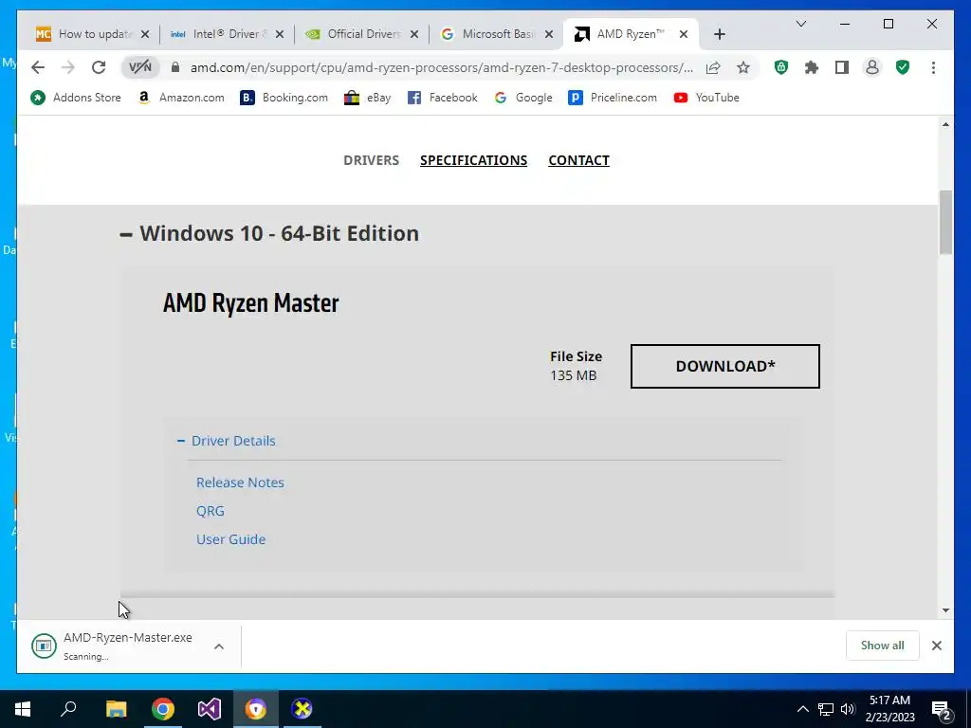This screenshot has width=971, height=728.
Task: Open the YouTube bookmark
Action: coord(706,98)
